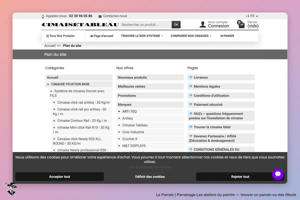Open Cimaise click Newly R20 ALL ROUND

tap(82, 141)
